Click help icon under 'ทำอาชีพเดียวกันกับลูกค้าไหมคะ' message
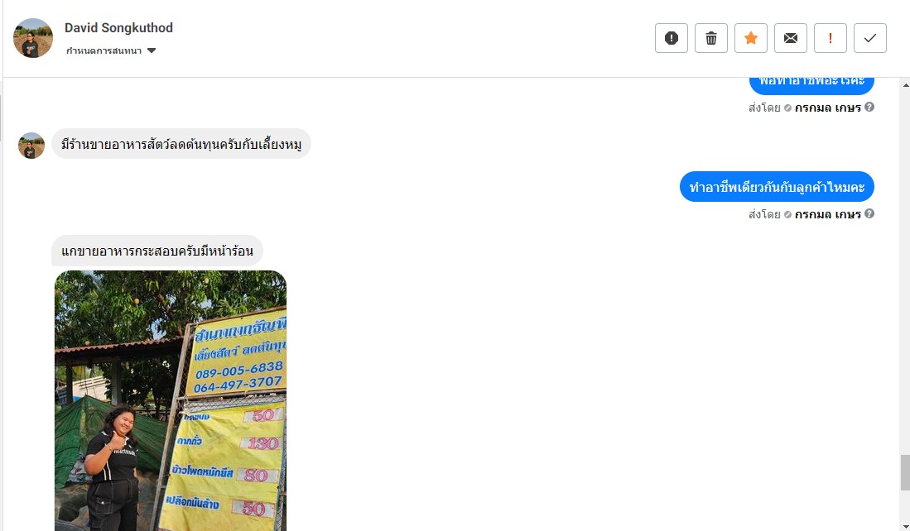 869,213
